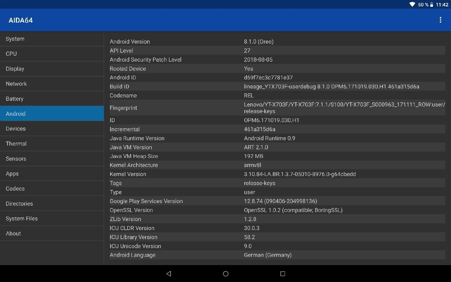
Task: Select the Tags value release-keys
Action: (x=259, y=183)
